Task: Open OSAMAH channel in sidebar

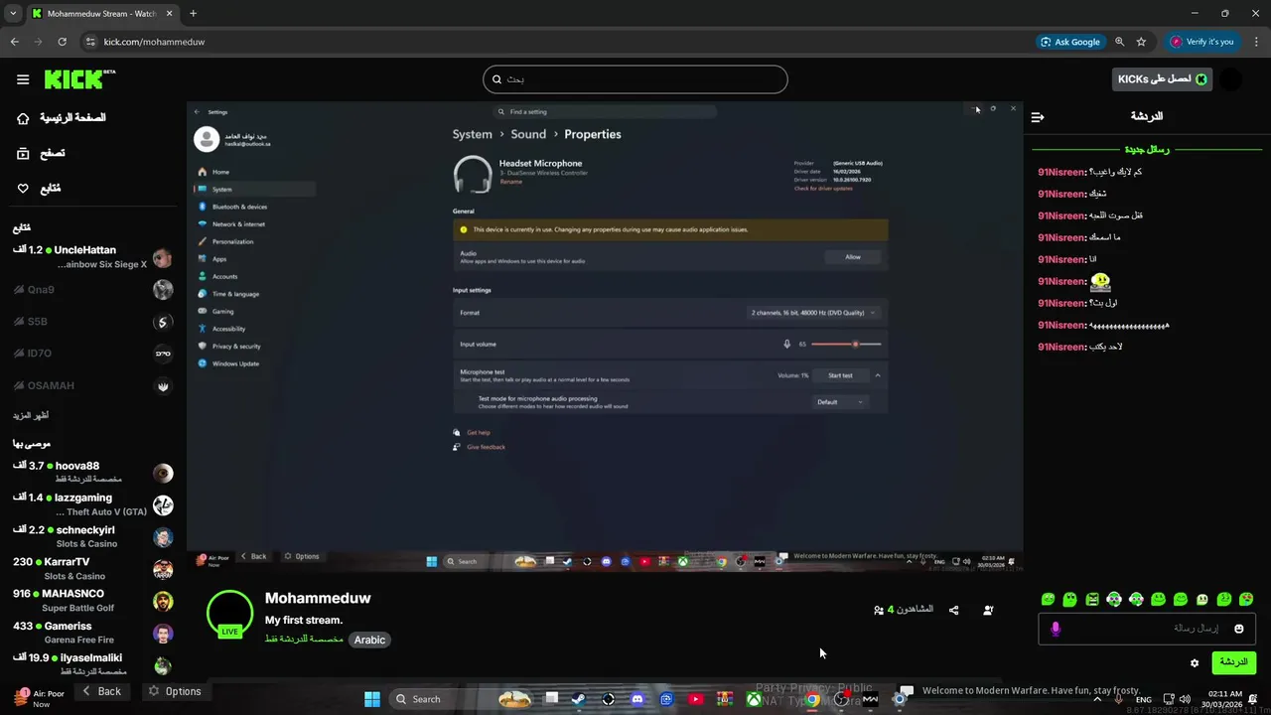Action: (x=93, y=385)
